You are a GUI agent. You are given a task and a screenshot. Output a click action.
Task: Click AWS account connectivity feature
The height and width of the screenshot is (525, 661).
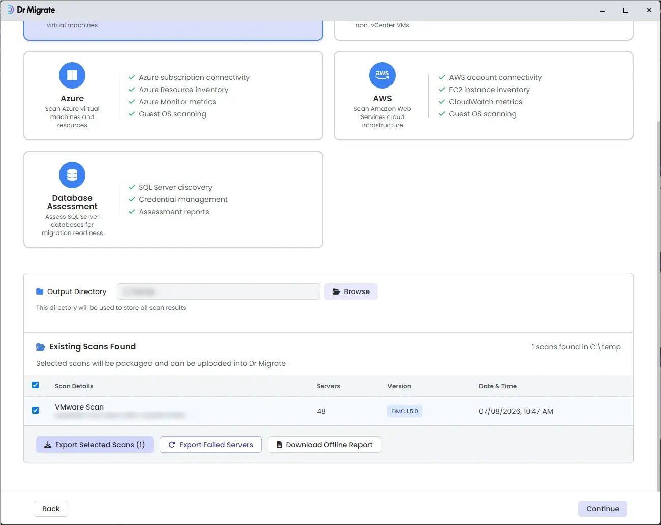click(495, 77)
